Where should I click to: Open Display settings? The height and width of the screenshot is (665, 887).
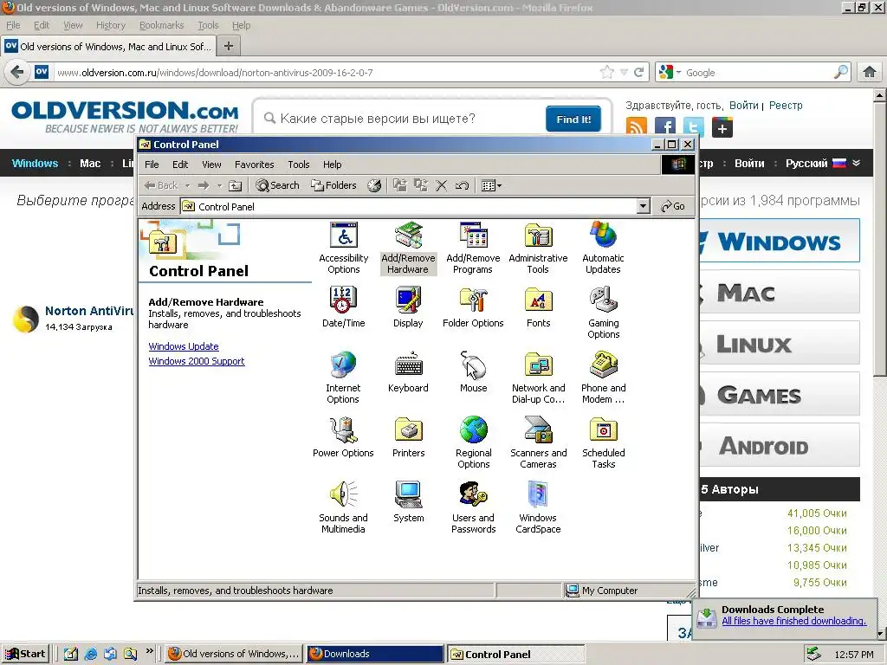coord(408,307)
